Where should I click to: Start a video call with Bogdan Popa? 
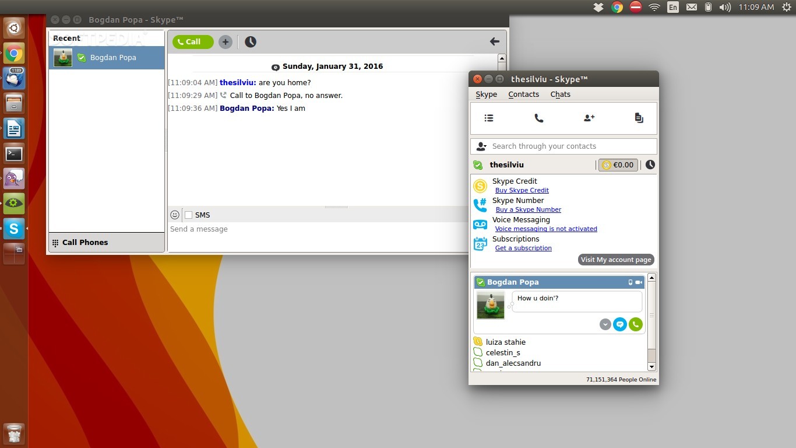coord(639,282)
